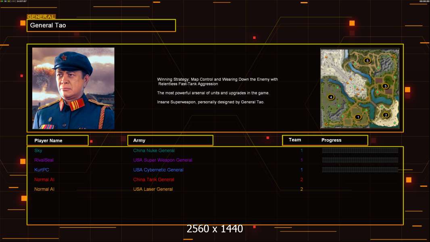The height and width of the screenshot is (242, 430).
Task: Click USA Cybernetic General army entry
Action: click(x=158, y=170)
